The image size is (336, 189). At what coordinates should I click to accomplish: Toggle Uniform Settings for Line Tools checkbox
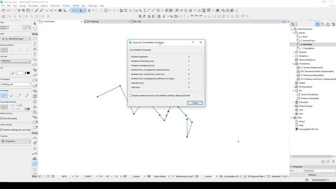2,130
